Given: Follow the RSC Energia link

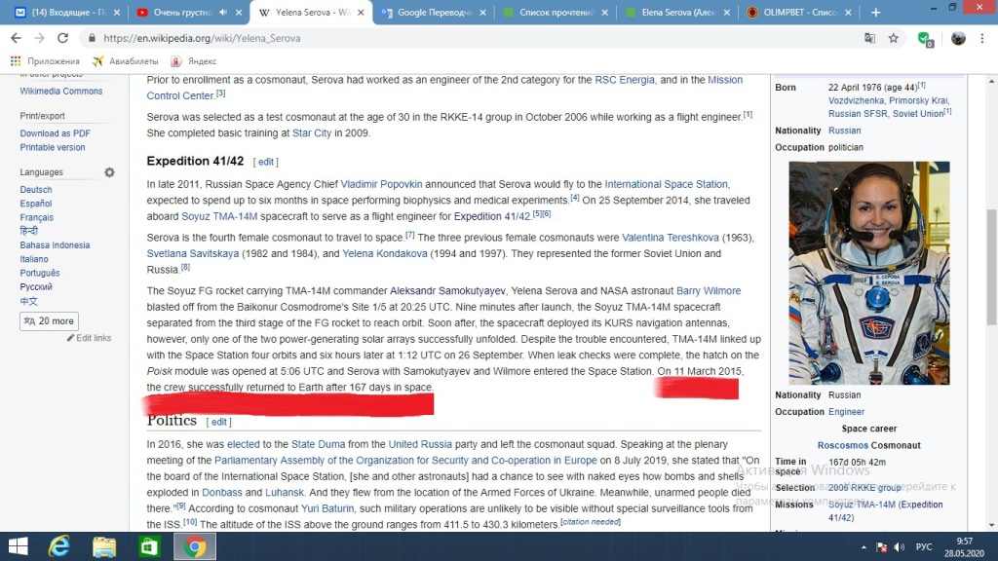Looking at the screenshot, I should [x=625, y=80].
